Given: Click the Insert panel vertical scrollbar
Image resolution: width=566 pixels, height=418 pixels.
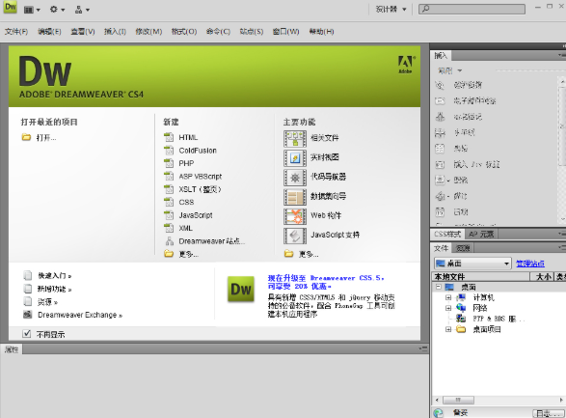Looking at the screenshot, I should pyautogui.click(x=562, y=150).
